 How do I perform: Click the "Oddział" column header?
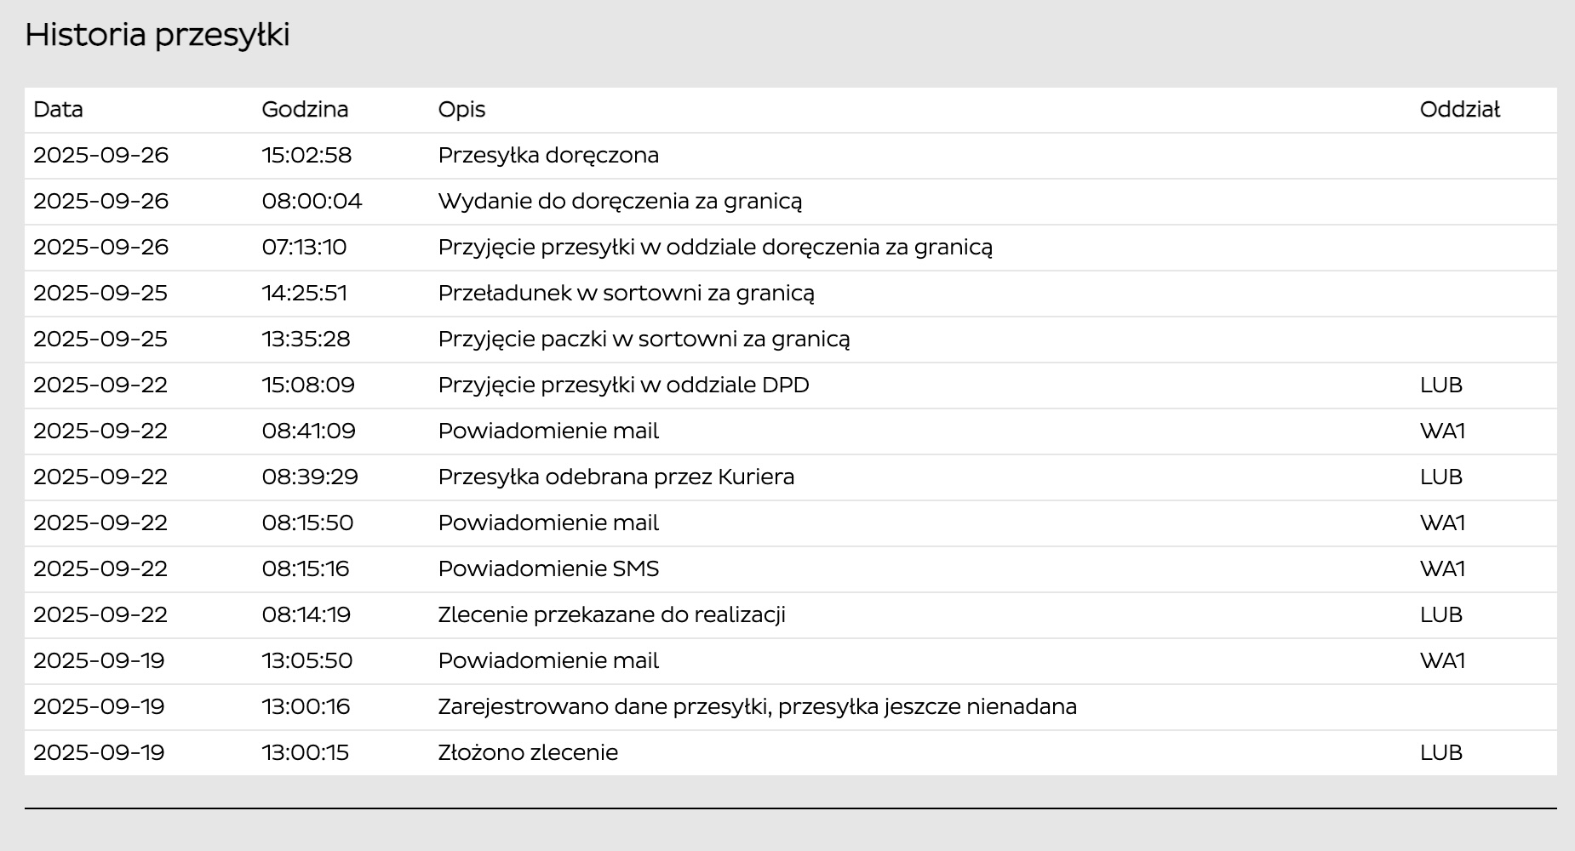[x=1459, y=110]
